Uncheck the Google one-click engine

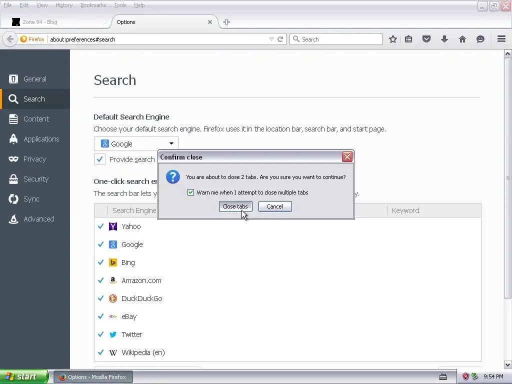100,244
